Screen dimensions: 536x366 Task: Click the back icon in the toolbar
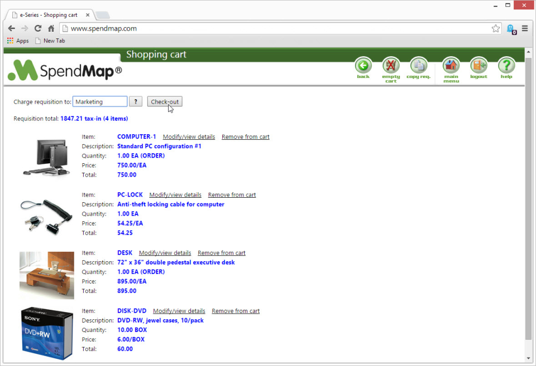coord(363,66)
